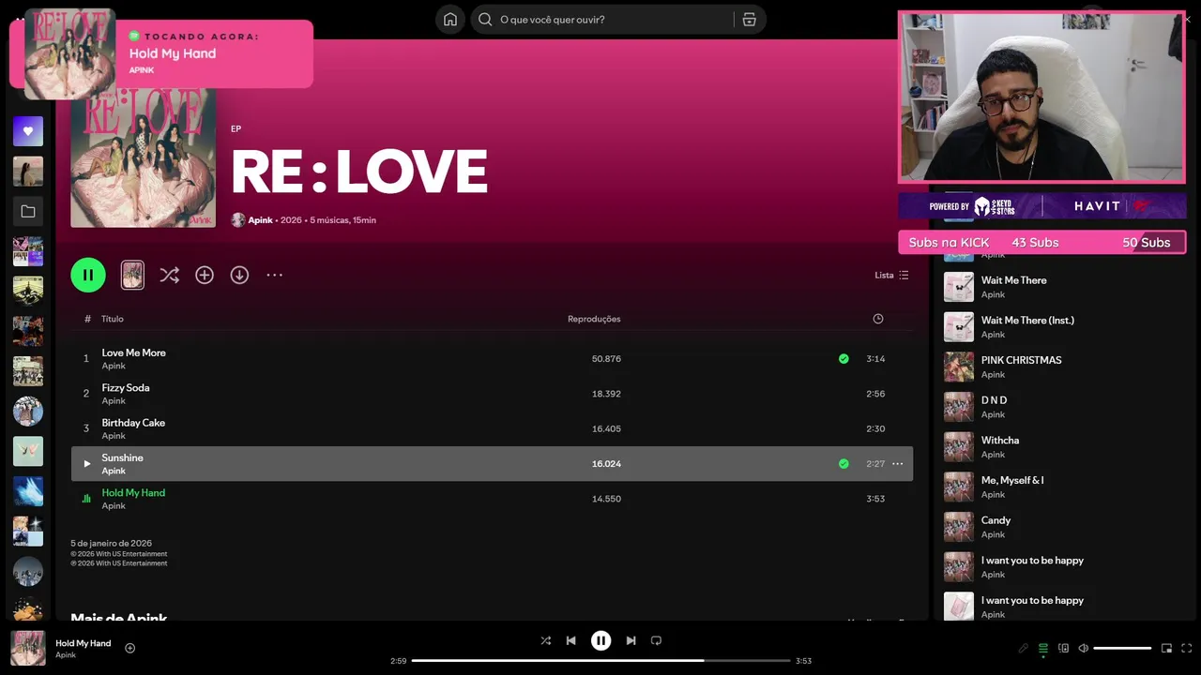Viewport: 1201px width, 675px height.
Task: Select Wait Me There in the queue
Action: click(x=1064, y=287)
